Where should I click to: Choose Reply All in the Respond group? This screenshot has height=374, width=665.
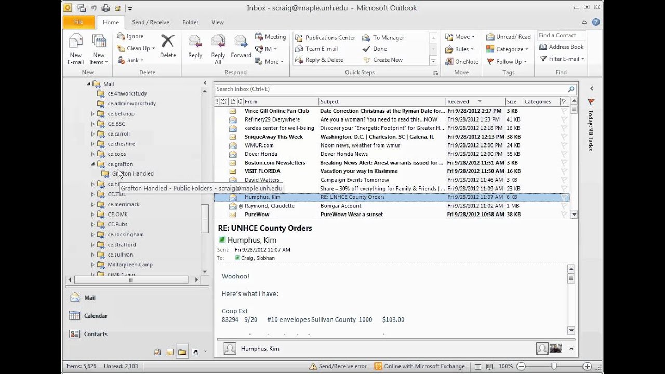pos(218,49)
